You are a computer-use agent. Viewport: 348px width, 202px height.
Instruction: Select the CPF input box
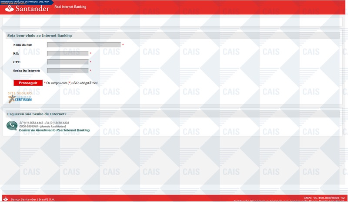[x=67, y=62]
